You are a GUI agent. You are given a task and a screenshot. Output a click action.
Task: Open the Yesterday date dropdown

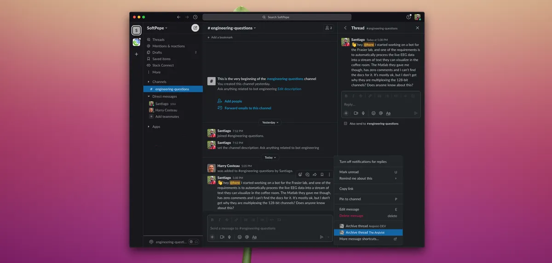pyautogui.click(x=270, y=122)
